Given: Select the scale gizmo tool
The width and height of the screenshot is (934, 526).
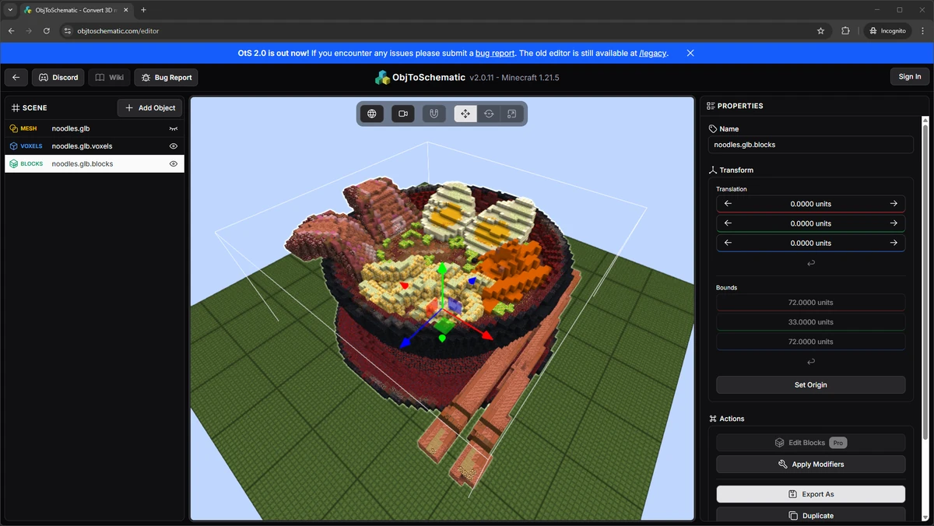Looking at the screenshot, I should tap(511, 114).
